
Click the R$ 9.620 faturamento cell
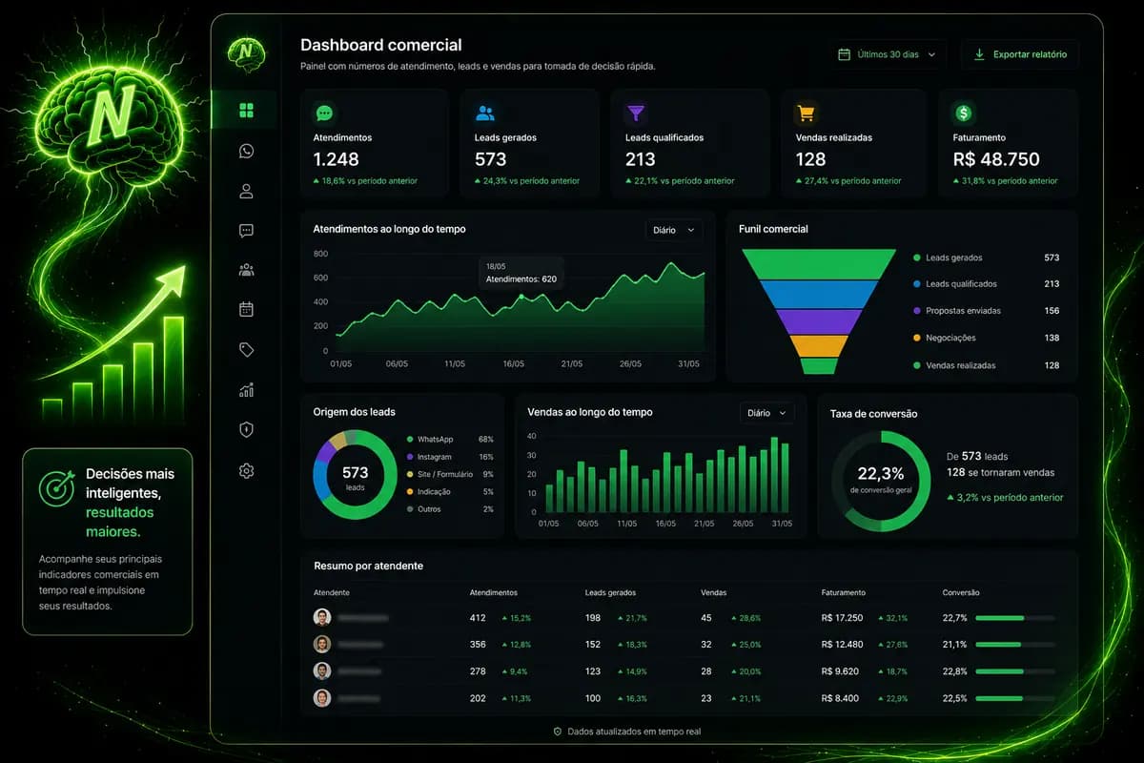point(840,671)
